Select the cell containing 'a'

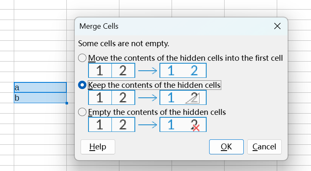pos(40,87)
